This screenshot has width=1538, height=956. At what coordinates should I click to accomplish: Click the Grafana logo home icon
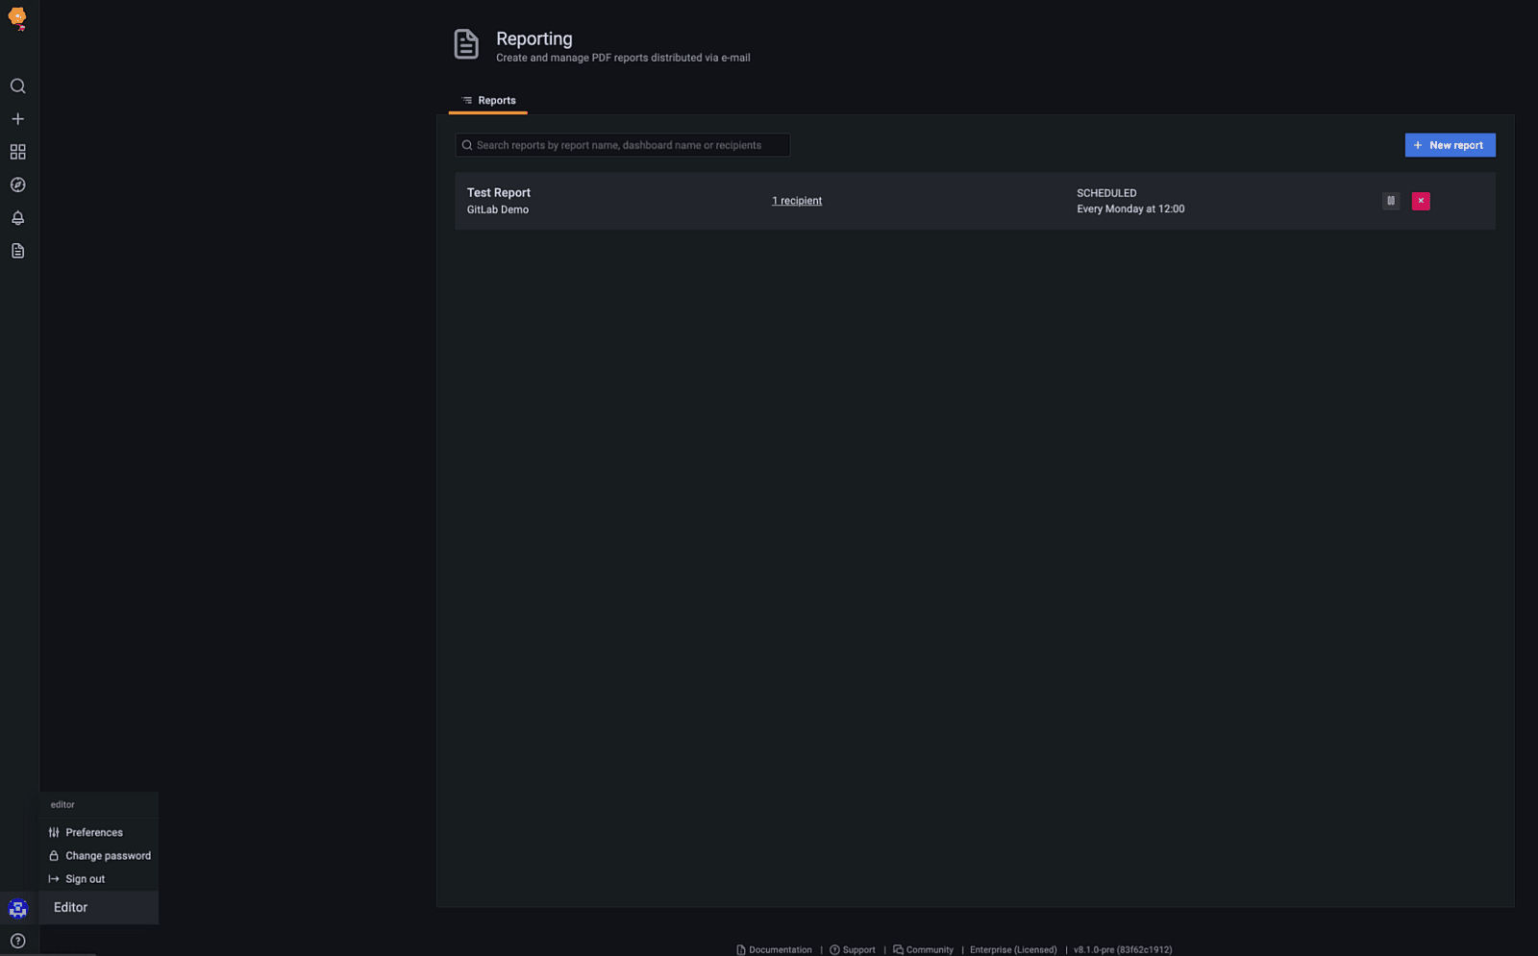coord(17,17)
